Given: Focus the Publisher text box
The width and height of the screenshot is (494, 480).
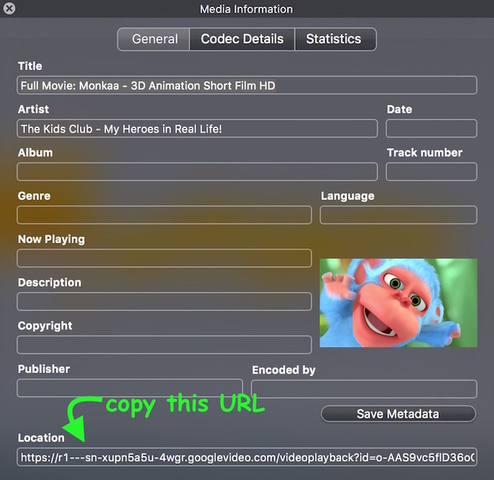Looking at the screenshot, I should [130, 389].
